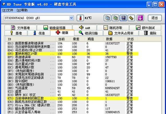Click data value 689504297 in row BE

pyautogui.click(x=112, y=88)
